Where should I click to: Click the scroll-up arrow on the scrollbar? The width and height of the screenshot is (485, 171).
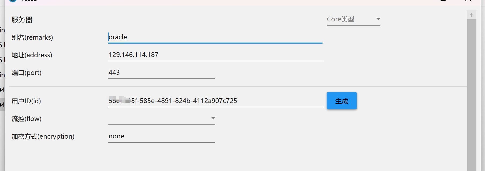point(472,15)
